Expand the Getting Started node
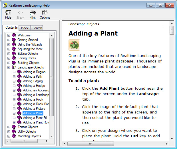This screenshot has width=177, height=149. click(9, 40)
